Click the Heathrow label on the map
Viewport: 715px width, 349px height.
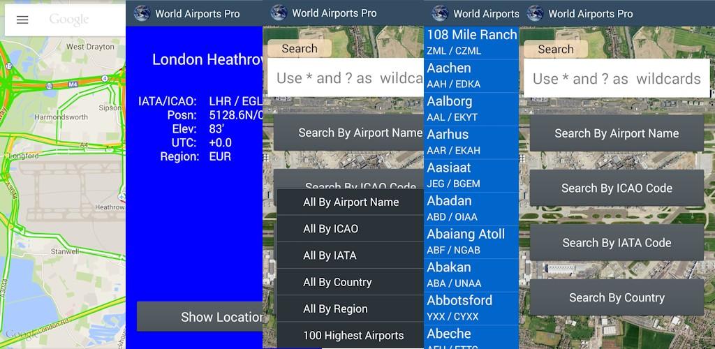tap(110, 207)
